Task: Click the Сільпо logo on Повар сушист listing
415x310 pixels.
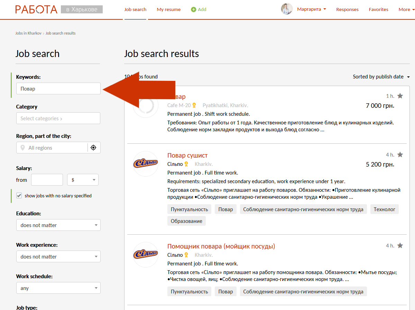Action: [146, 163]
